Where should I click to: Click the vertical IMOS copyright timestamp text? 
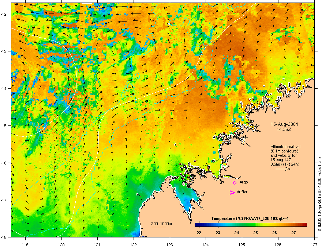click(319, 194)
